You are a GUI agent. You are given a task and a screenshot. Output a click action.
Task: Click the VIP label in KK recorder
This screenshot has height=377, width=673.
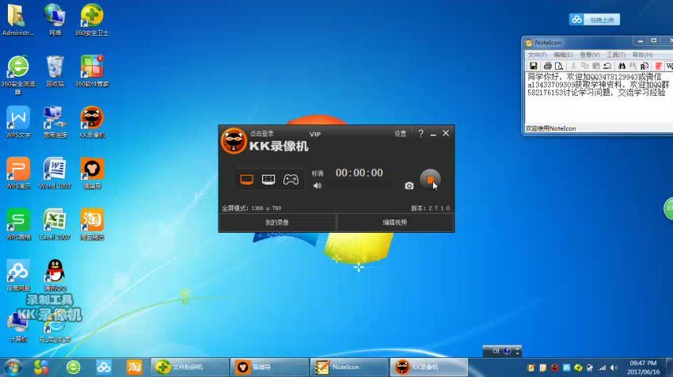tap(315, 135)
